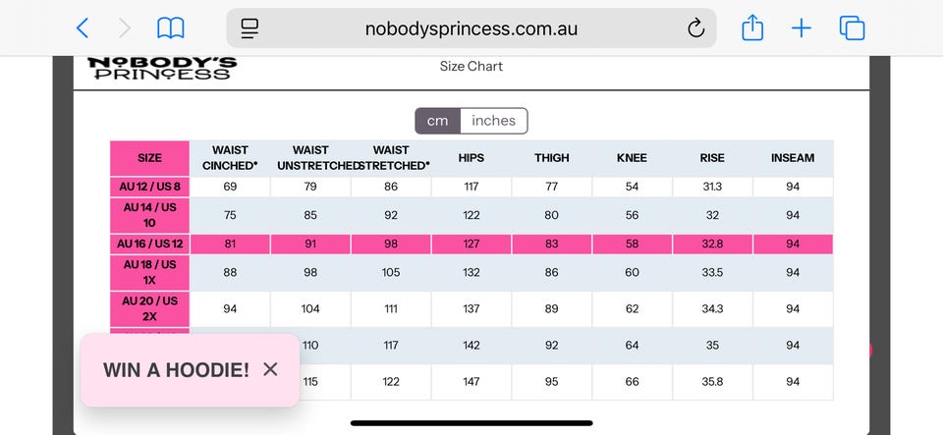Switch size chart units to inches
The height and width of the screenshot is (435, 943).
(x=494, y=121)
